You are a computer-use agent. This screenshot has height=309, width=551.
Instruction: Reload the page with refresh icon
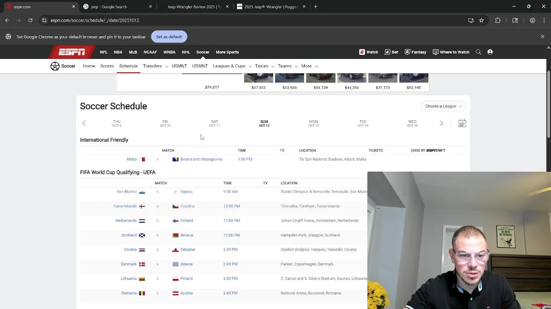click(x=30, y=20)
